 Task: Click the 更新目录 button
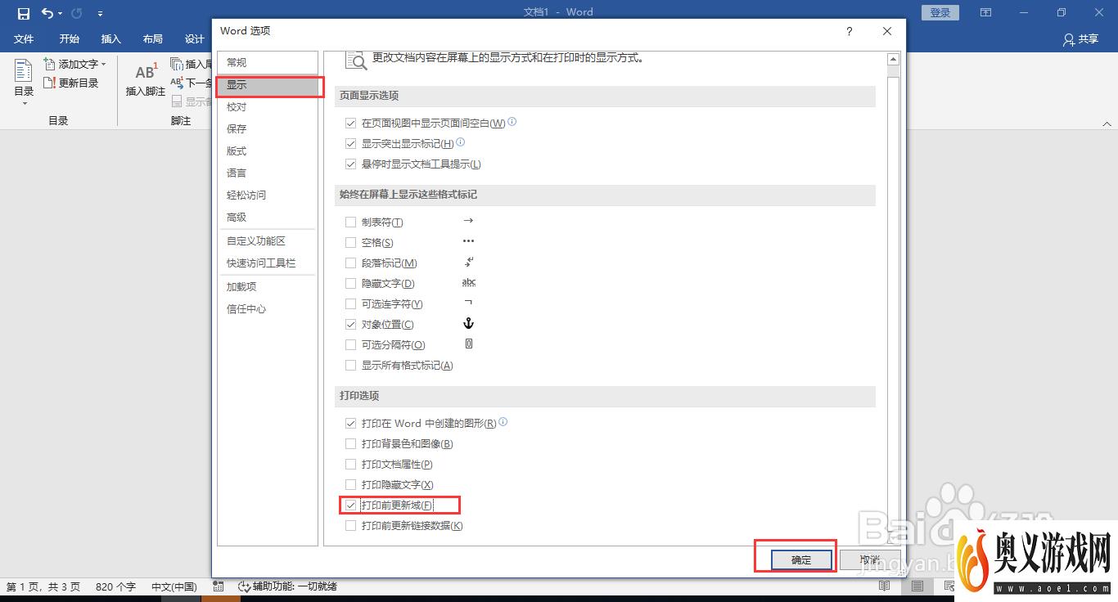[71, 83]
